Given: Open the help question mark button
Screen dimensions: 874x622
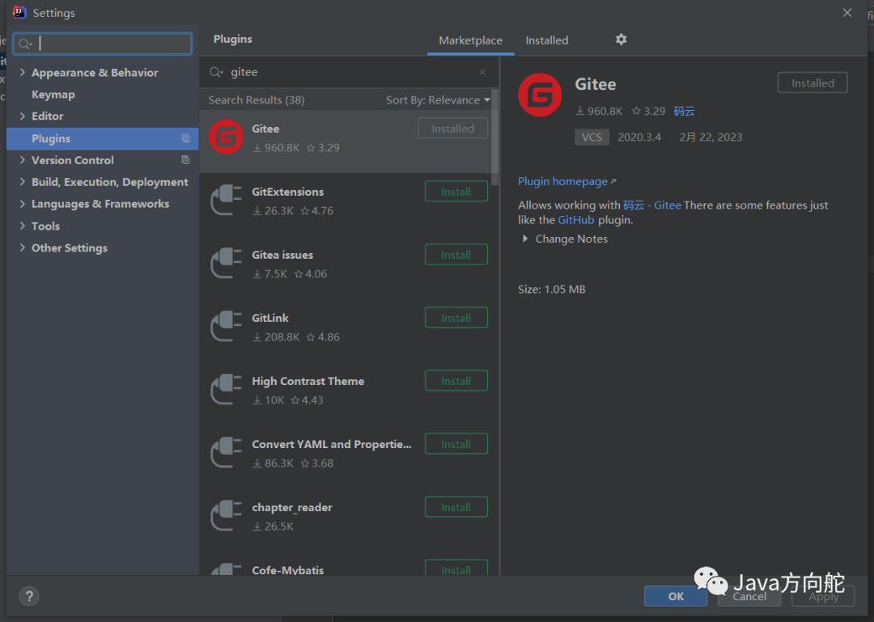Looking at the screenshot, I should (29, 596).
